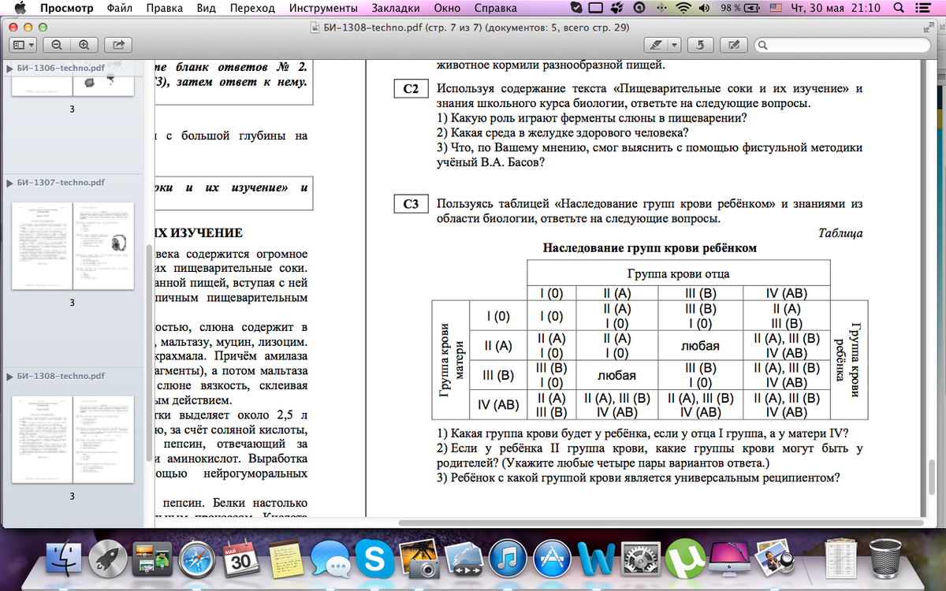The image size is (946, 591).
Task: Open System Preferences from the Dock
Action: pyautogui.click(x=641, y=559)
